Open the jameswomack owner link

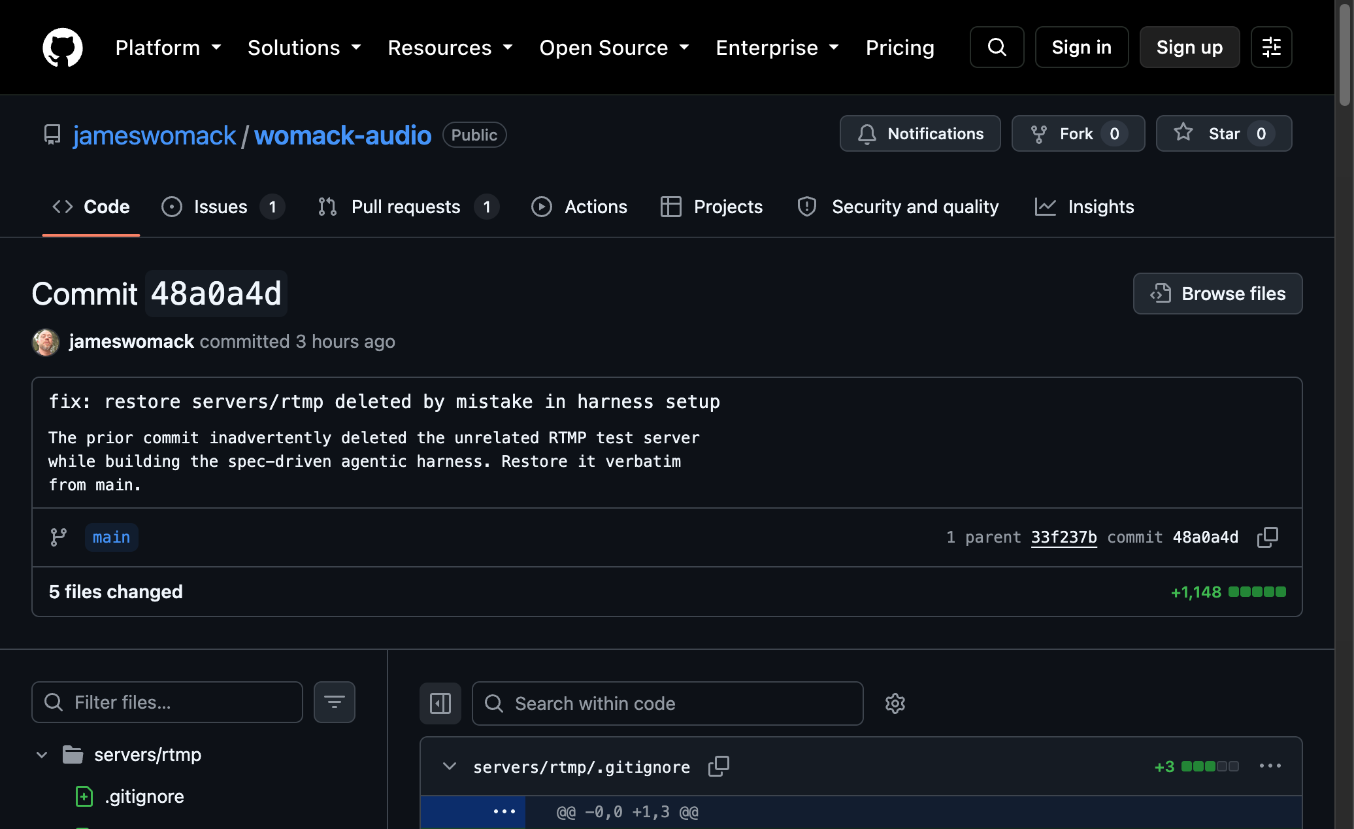pyautogui.click(x=154, y=135)
